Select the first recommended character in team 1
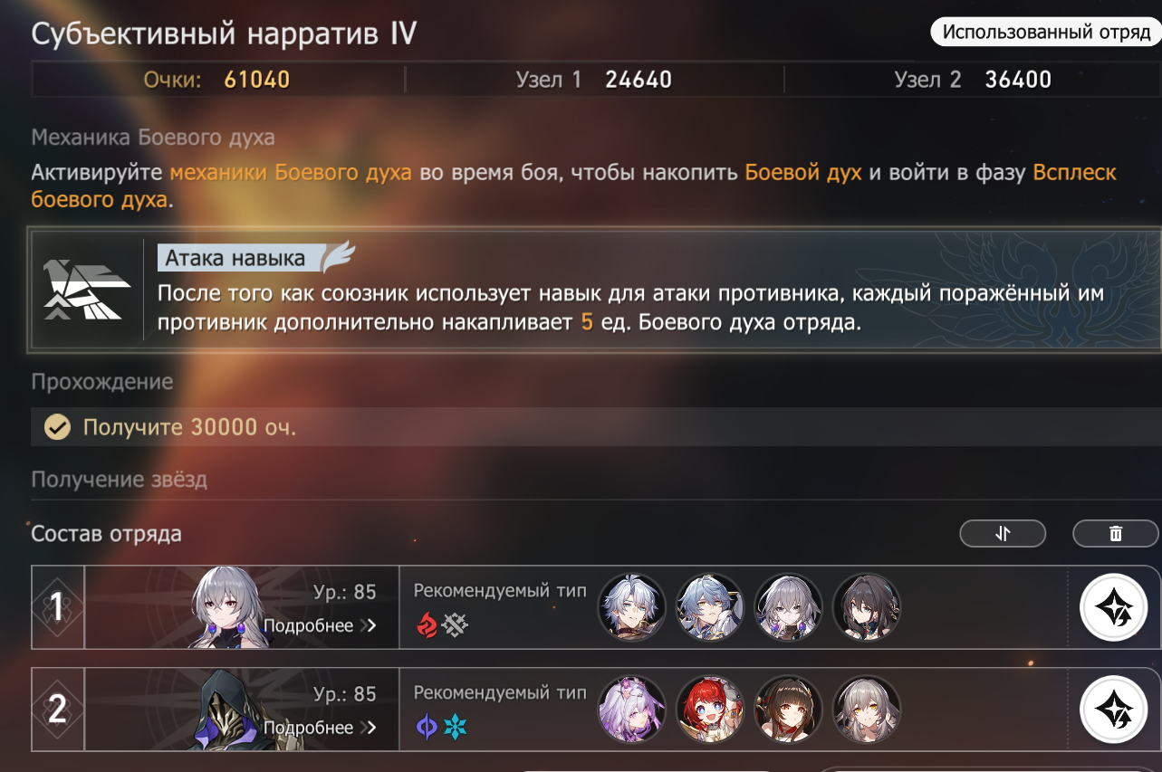 click(x=631, y=607)
